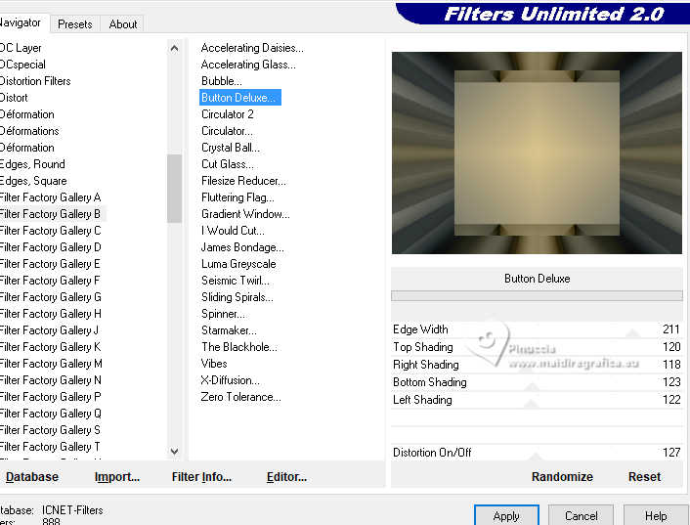Viewport: 690px width, 525px height.
Task: Choose the Cut Glass... filter
Action: coord(227,164)
